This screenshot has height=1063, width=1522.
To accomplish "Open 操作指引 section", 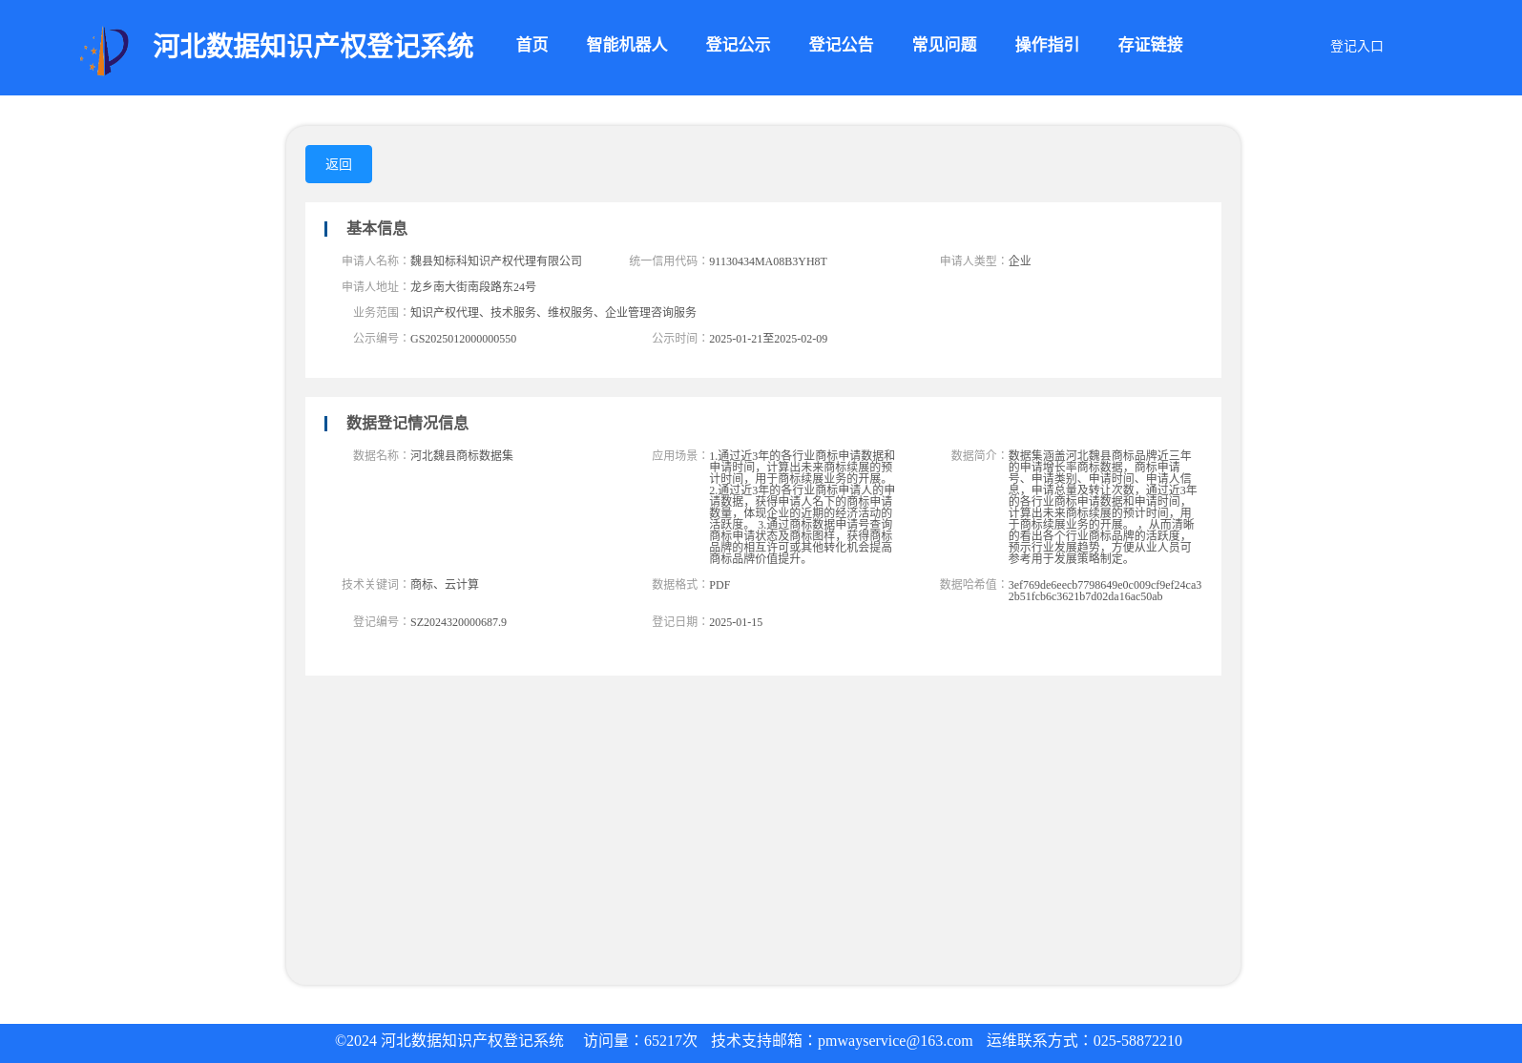I will (1047, 45).
